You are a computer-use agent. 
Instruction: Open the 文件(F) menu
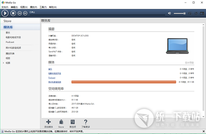pyautogui.click(x=5, y=7)
